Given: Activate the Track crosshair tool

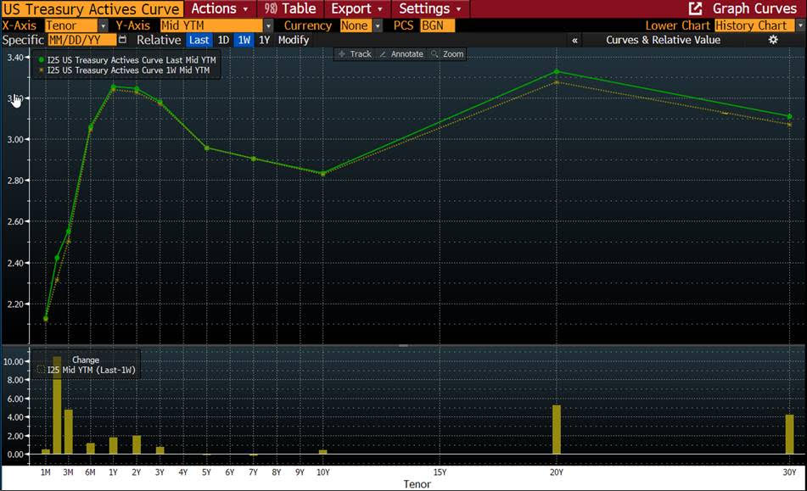Looking at the screenshot, I should [356, 54].
